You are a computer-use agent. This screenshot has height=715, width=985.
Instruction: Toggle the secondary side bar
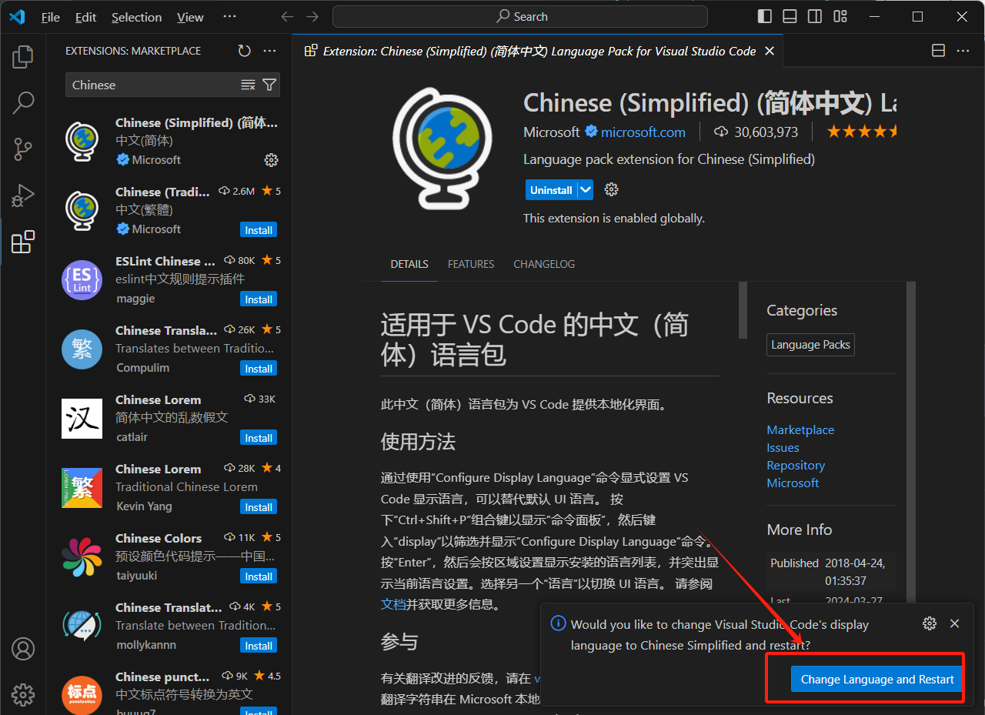pyautogui.click(x=815, y=16)
